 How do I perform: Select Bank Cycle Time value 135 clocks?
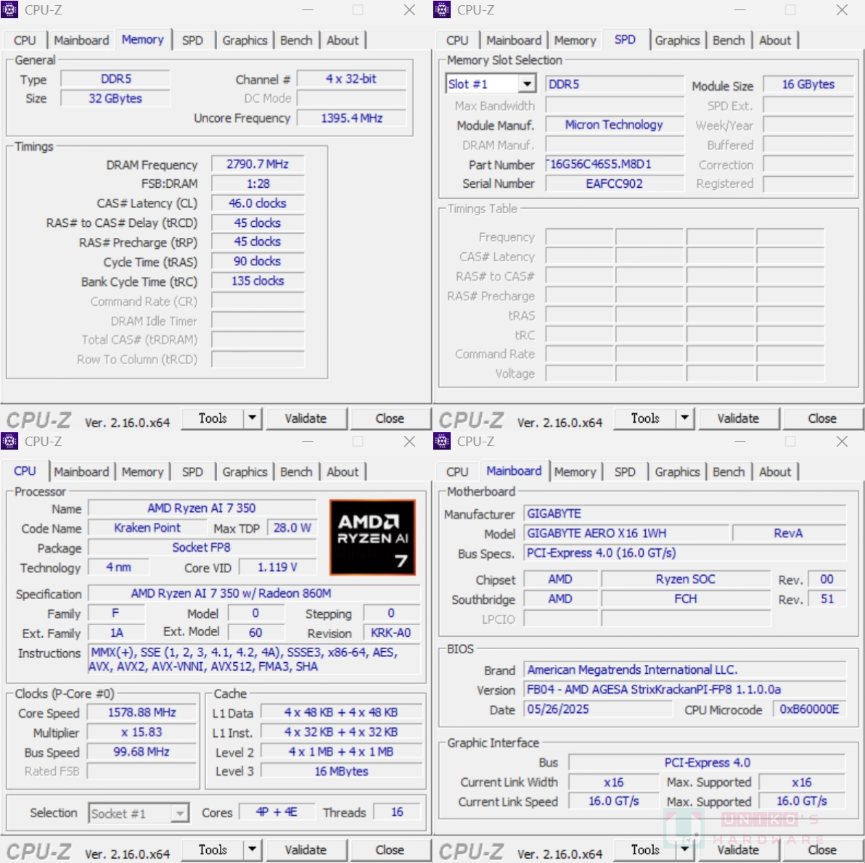coord(258,281)
